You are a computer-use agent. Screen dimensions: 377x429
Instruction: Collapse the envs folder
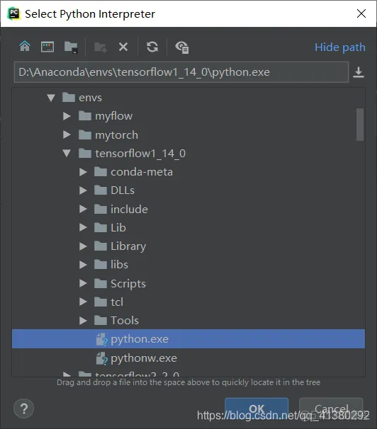51,98
